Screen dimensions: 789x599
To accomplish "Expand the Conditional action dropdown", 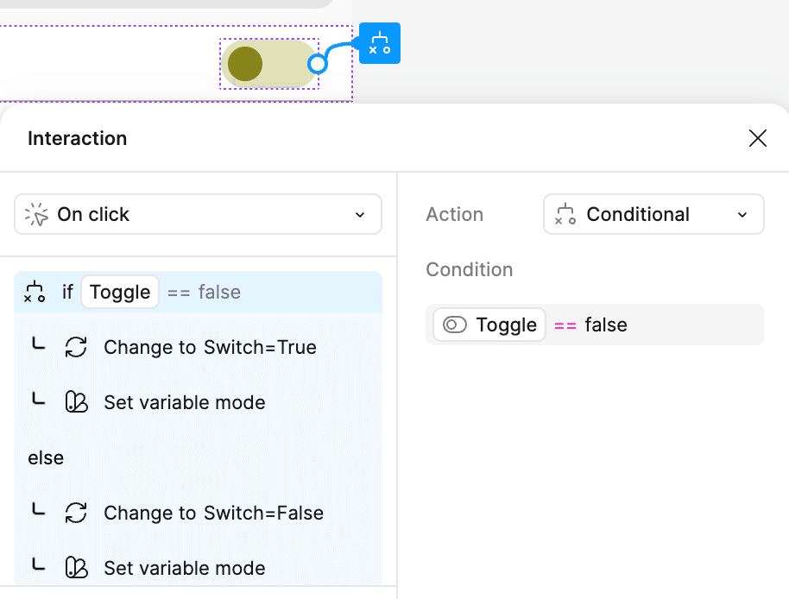I will [653, 214].
